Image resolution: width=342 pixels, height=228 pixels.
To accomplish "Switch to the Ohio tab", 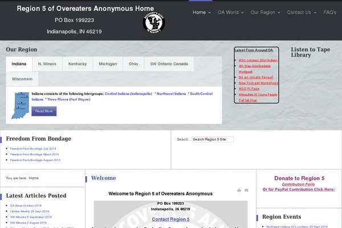I will tap(133, 64).
